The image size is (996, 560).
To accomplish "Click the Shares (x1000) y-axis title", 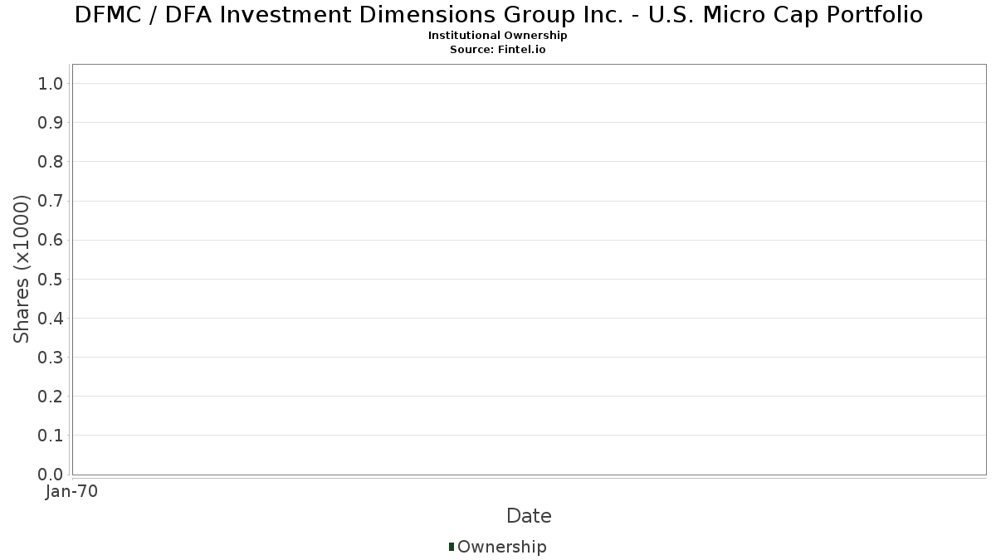I will [x=22, y=269].
